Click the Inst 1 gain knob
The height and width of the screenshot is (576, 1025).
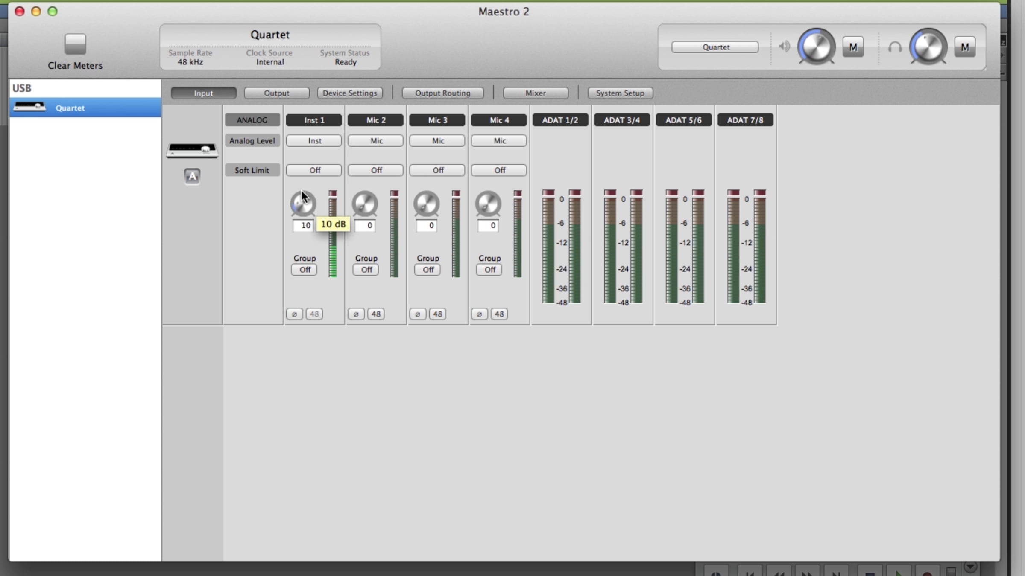(303, 204)
